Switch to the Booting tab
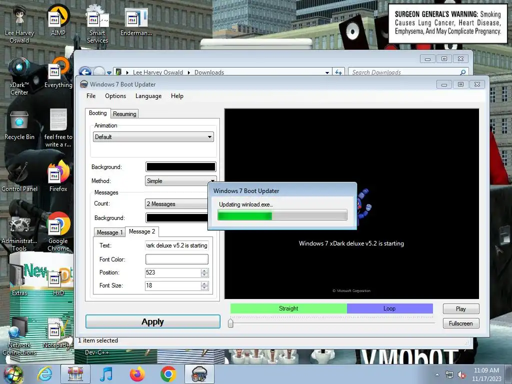512x384 pixels. tap(97, 113)
